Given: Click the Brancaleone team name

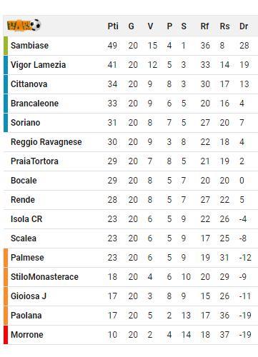Looking at the screenshot, I should coord(34,104).
